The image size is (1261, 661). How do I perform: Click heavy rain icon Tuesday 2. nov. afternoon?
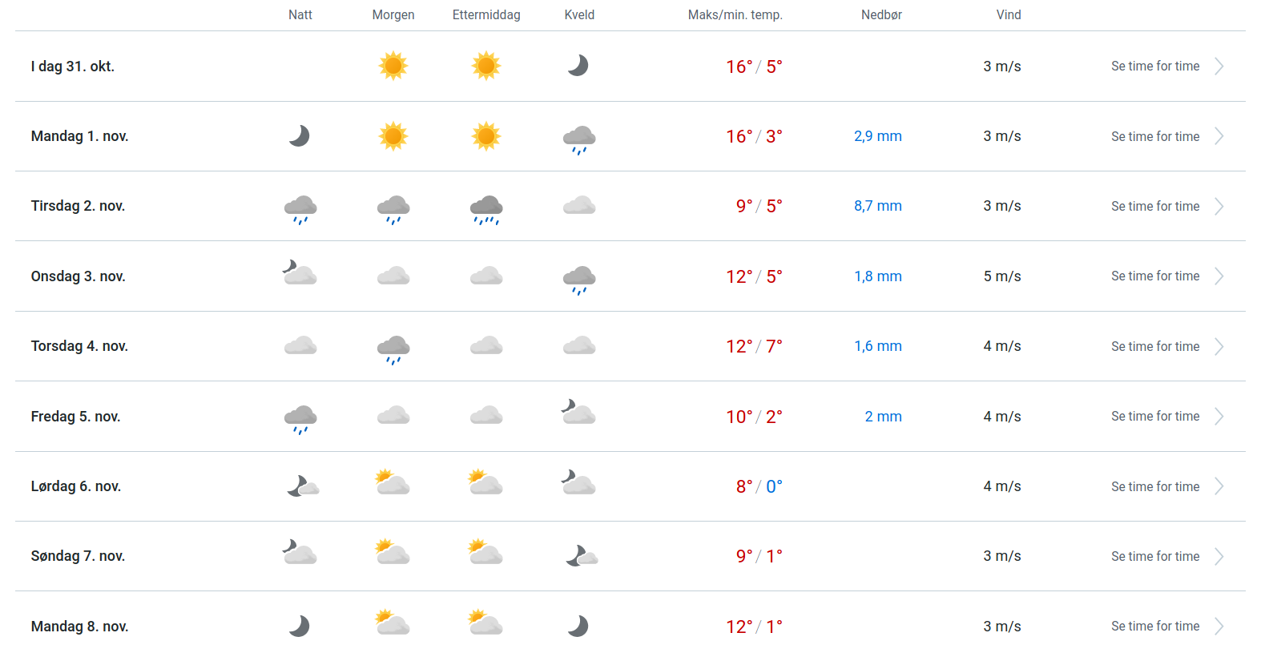point(486,208)
